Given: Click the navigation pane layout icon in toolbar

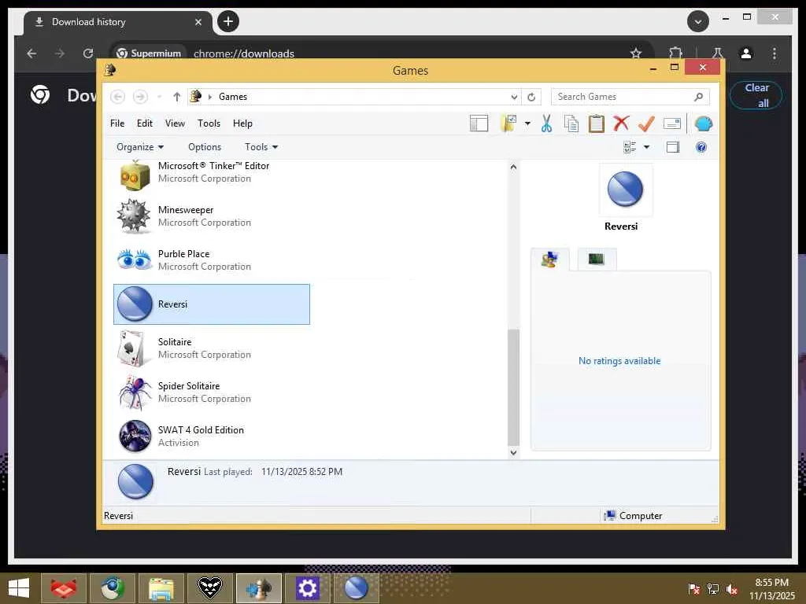Looking at the screenshot, I should (x=479, y=123).
